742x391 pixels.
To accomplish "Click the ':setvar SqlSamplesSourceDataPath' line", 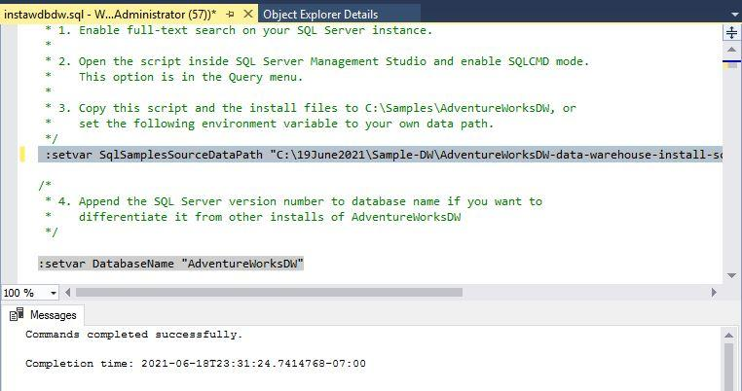I will click(380, 155).
